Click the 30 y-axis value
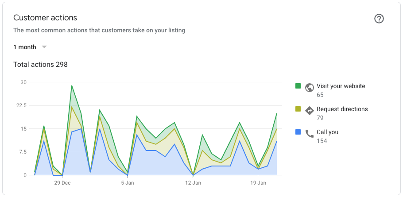 [23, 82]
